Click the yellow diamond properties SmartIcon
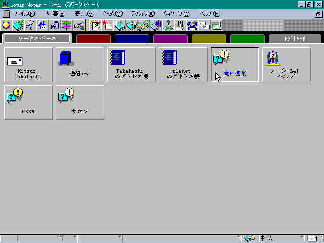This screenshot has height=243, width=324. click(x=6, y=25)
